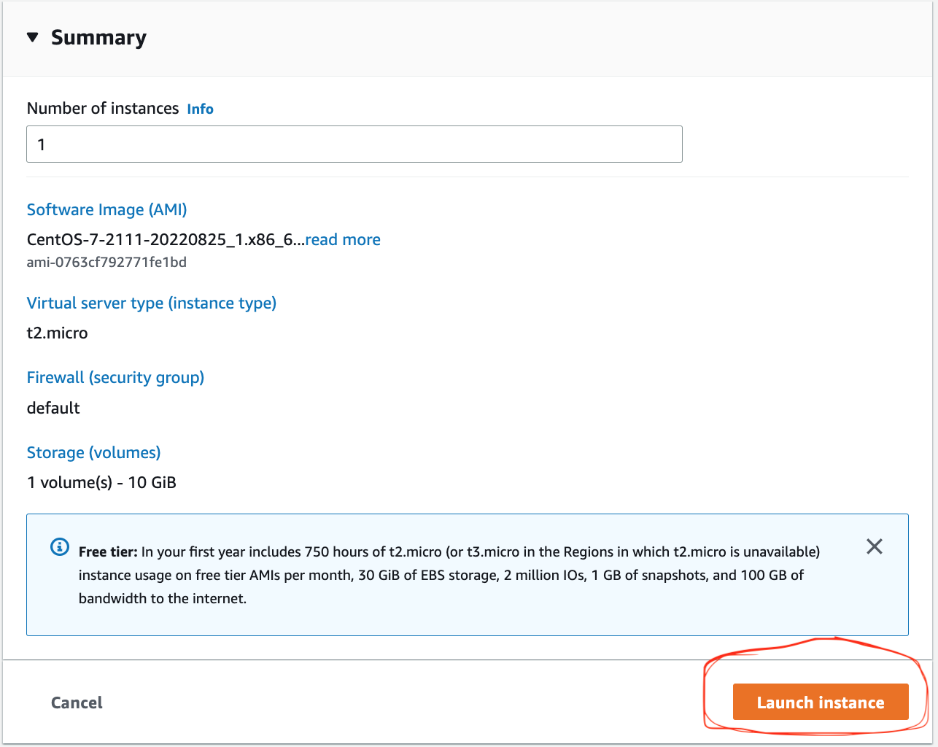Click the Free tier info circle icon
The image size is (938, 747).
(x=59, y=547)
